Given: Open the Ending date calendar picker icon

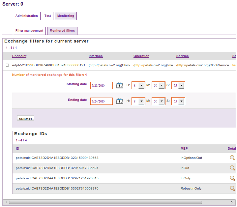Looking at the screenshot, I should click(120, 101).
